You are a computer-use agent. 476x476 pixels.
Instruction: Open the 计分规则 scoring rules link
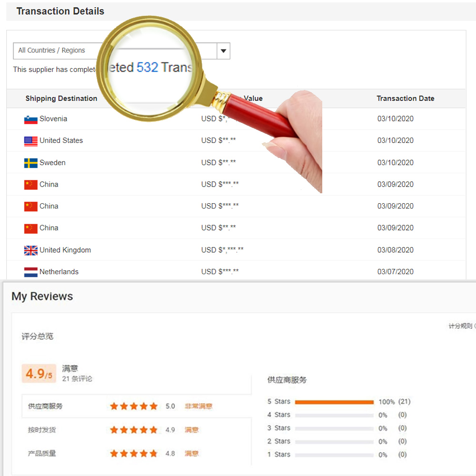[461, 326]
